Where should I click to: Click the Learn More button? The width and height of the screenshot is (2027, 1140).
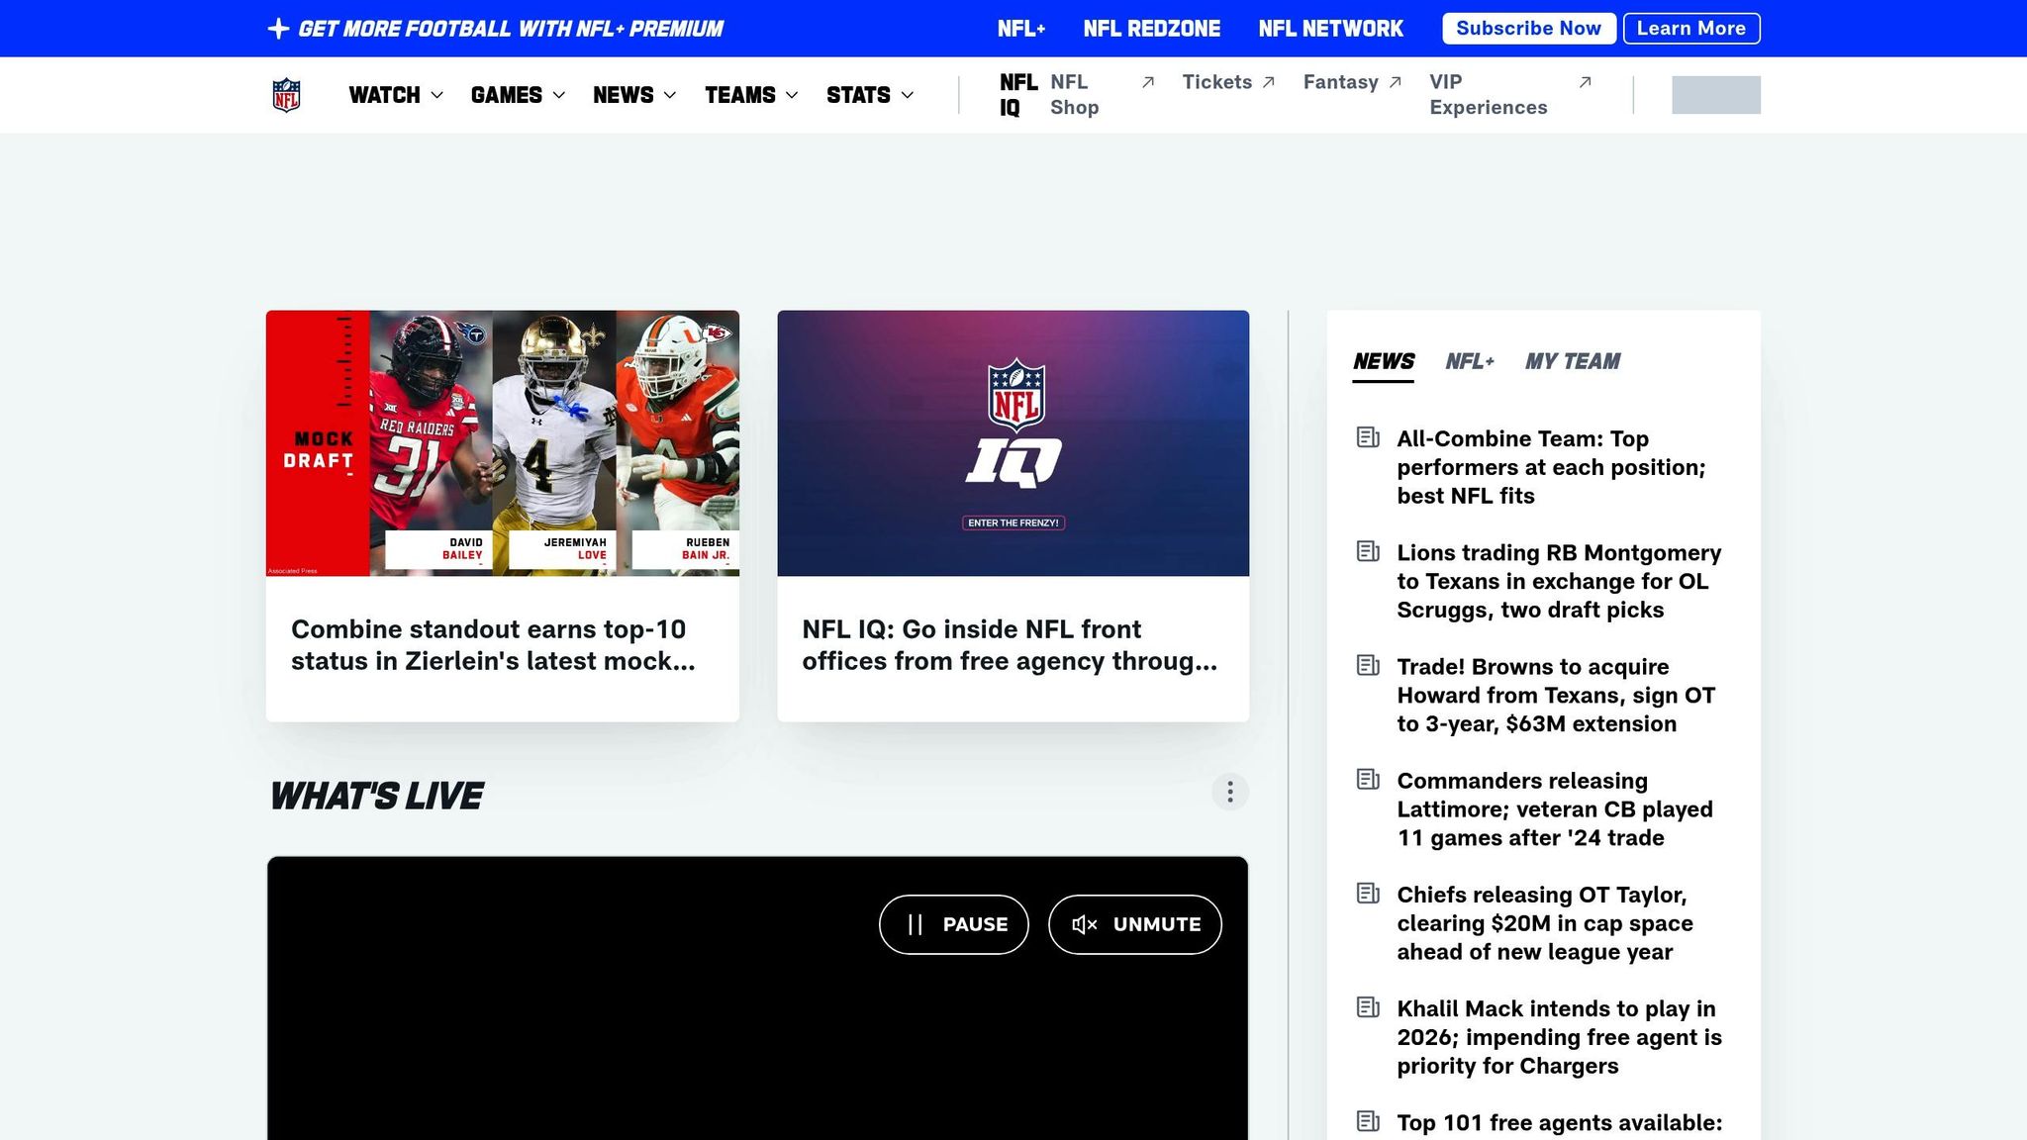point(1691,28)
